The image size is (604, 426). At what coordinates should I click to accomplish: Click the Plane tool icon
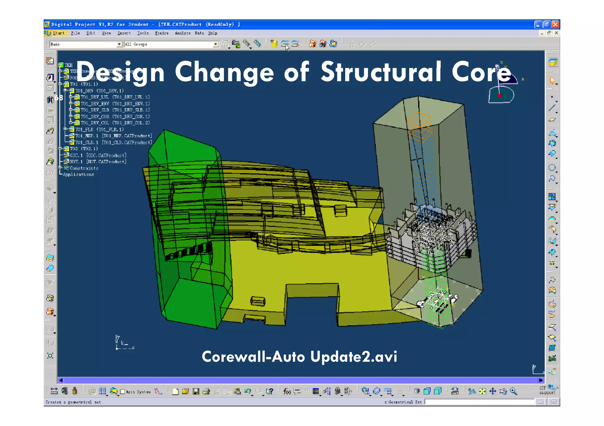tap(552, 120)
